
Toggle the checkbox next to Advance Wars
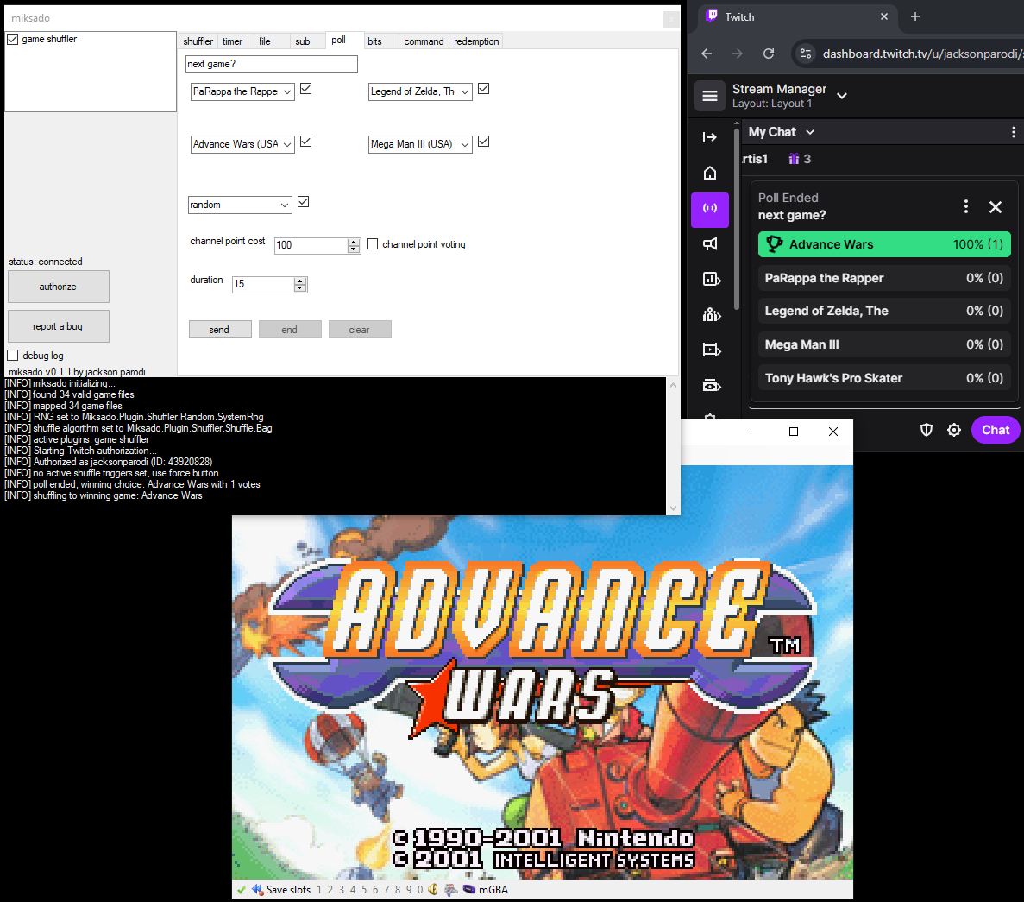(305, 142)
